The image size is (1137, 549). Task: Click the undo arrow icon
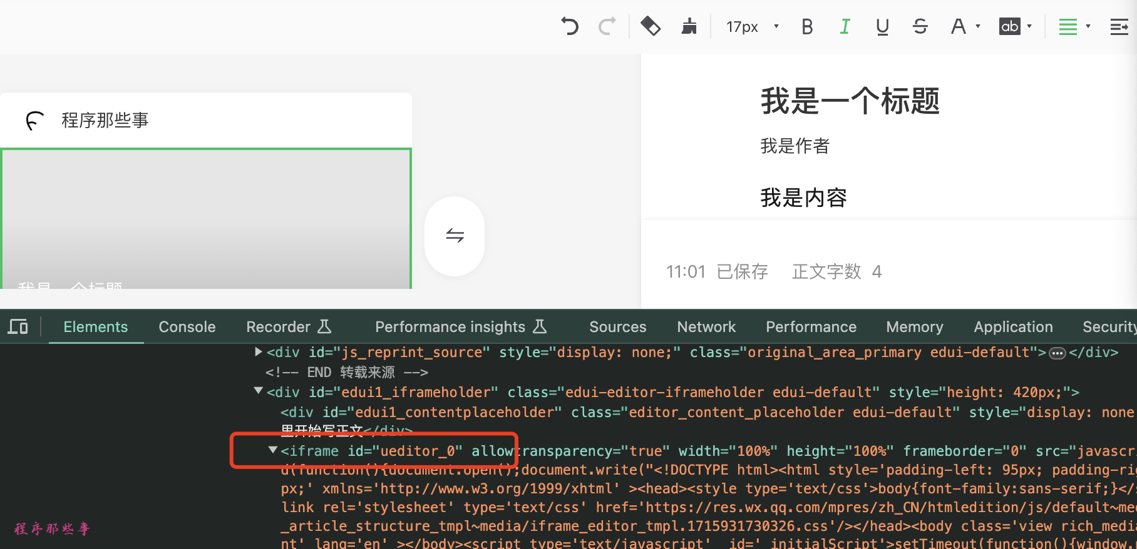(x=569, y=26)
